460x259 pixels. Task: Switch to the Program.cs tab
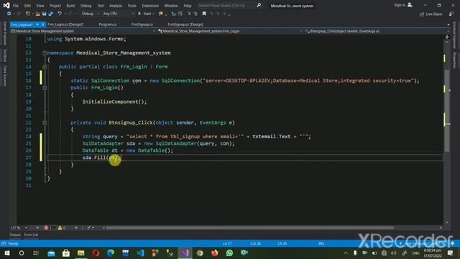[108, 24]
